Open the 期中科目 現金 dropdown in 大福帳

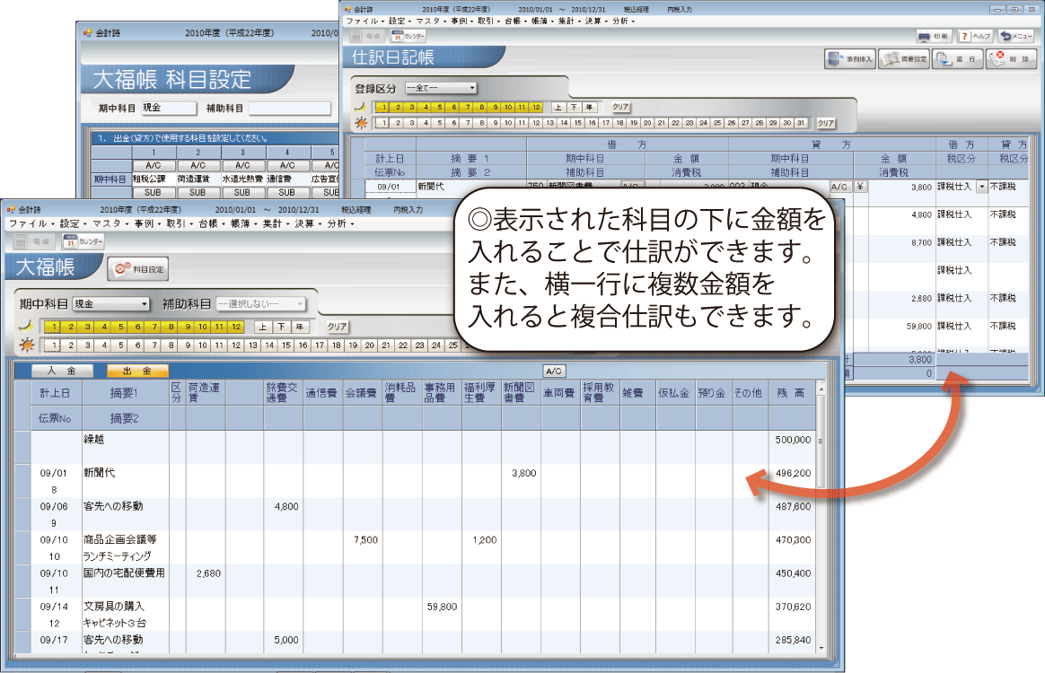click(x=111, y=304)
